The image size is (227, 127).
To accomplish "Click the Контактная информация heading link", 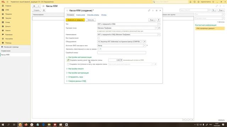I will pos(206,25).
